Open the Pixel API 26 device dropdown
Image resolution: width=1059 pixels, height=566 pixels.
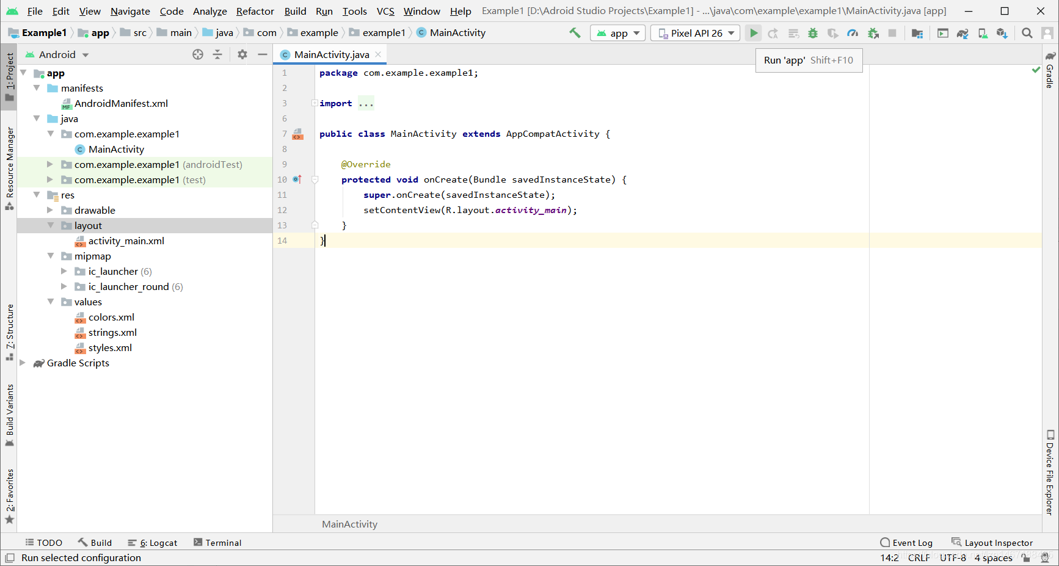tap(695, 33)
